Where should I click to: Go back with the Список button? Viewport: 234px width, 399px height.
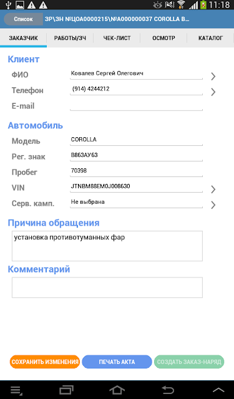[23, 19]
